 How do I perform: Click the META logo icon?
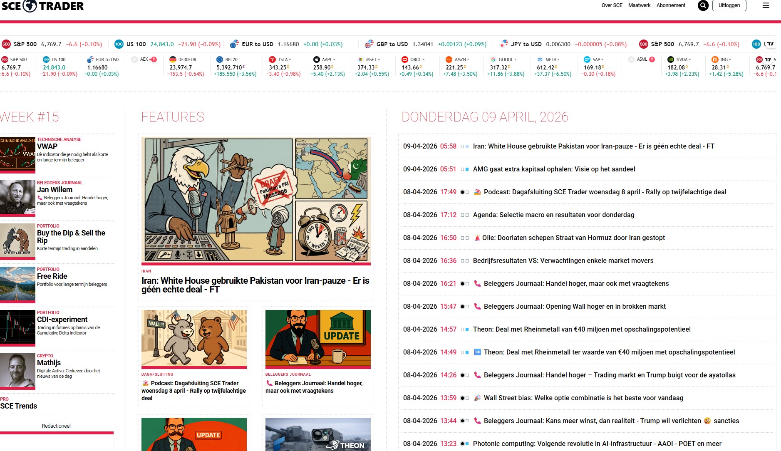pos(540,59)
